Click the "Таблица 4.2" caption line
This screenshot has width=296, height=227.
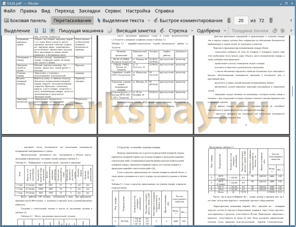(x=48, y=216)
